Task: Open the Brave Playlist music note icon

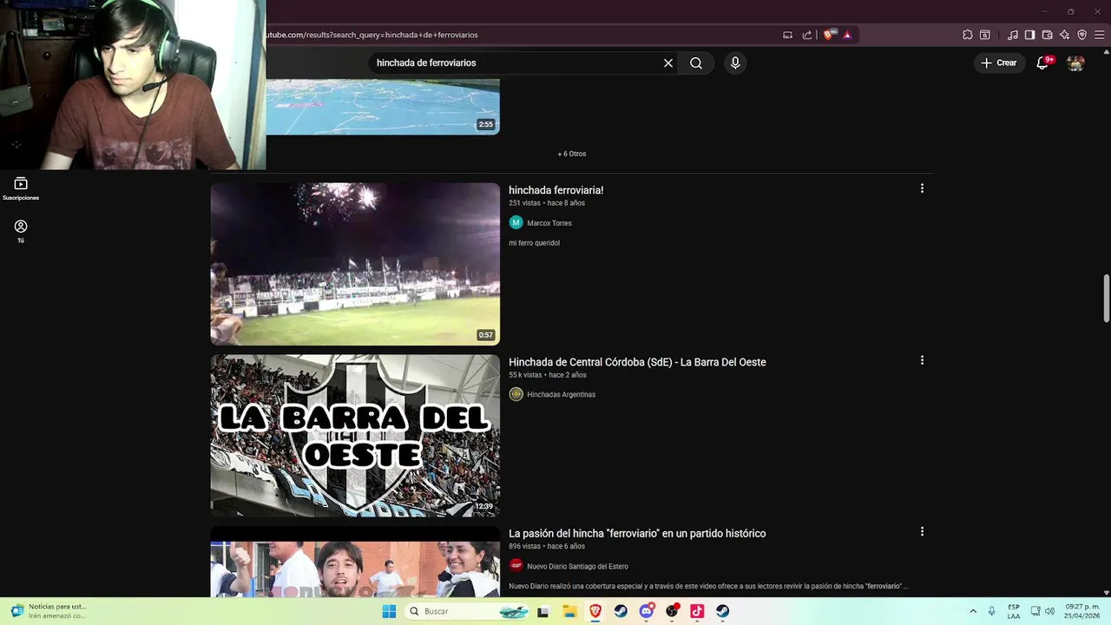Action: 1013,35
